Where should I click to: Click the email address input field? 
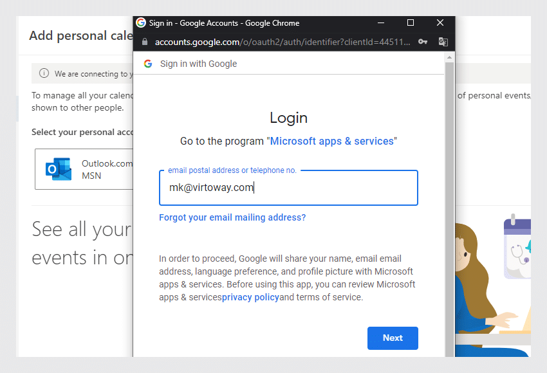(x=288, y=188)
